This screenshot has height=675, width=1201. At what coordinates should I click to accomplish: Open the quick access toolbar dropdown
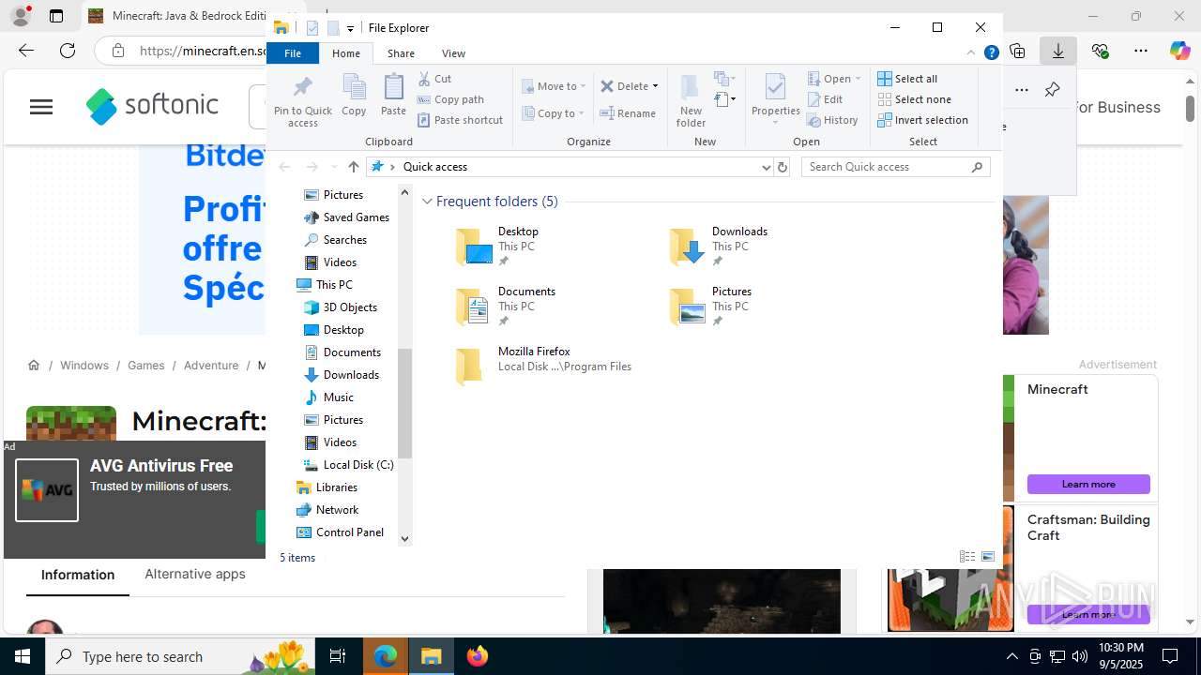[x=350, y=29]
